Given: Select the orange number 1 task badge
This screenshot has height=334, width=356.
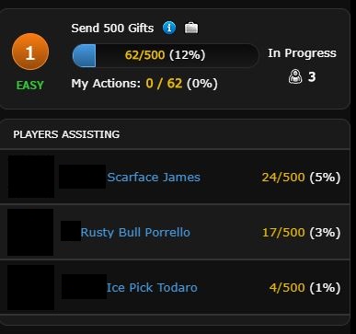Looking at the screenshot, I should tap(30, 52).
